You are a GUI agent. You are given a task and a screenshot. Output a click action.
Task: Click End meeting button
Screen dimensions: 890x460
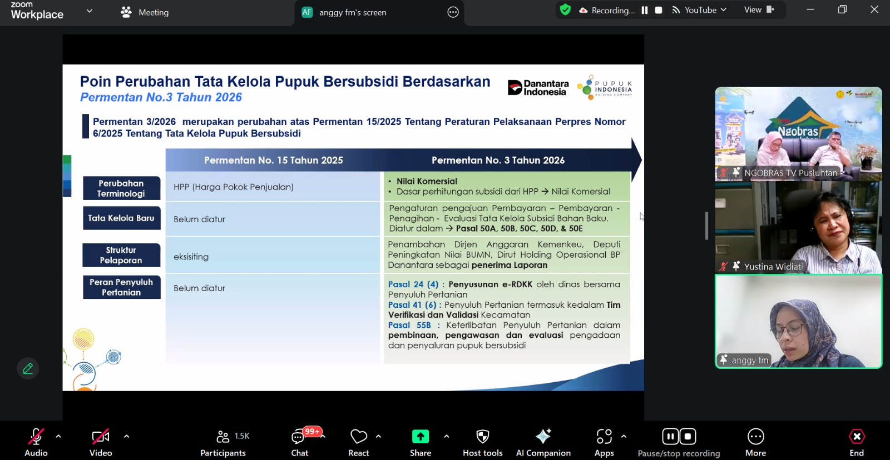[857, 442]
